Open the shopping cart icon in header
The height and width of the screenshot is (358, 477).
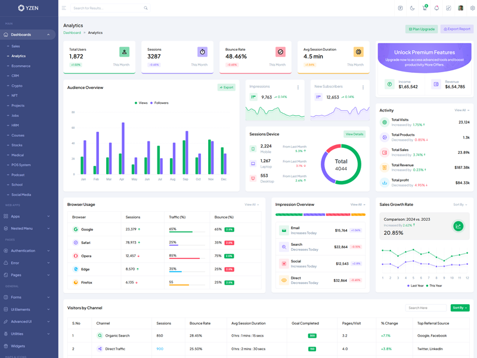(x=425, y=8)
